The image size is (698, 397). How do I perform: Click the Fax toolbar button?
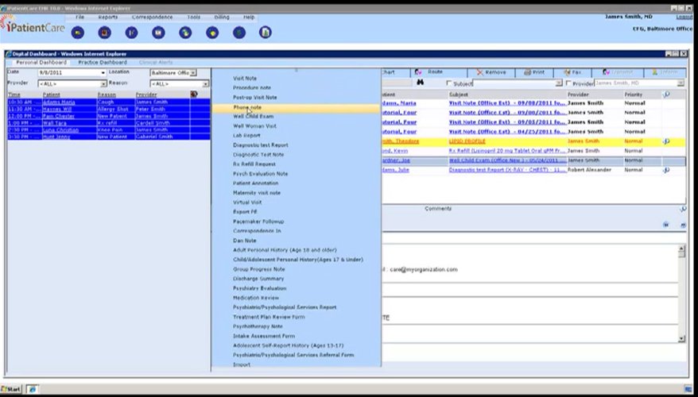coord(572,72)
